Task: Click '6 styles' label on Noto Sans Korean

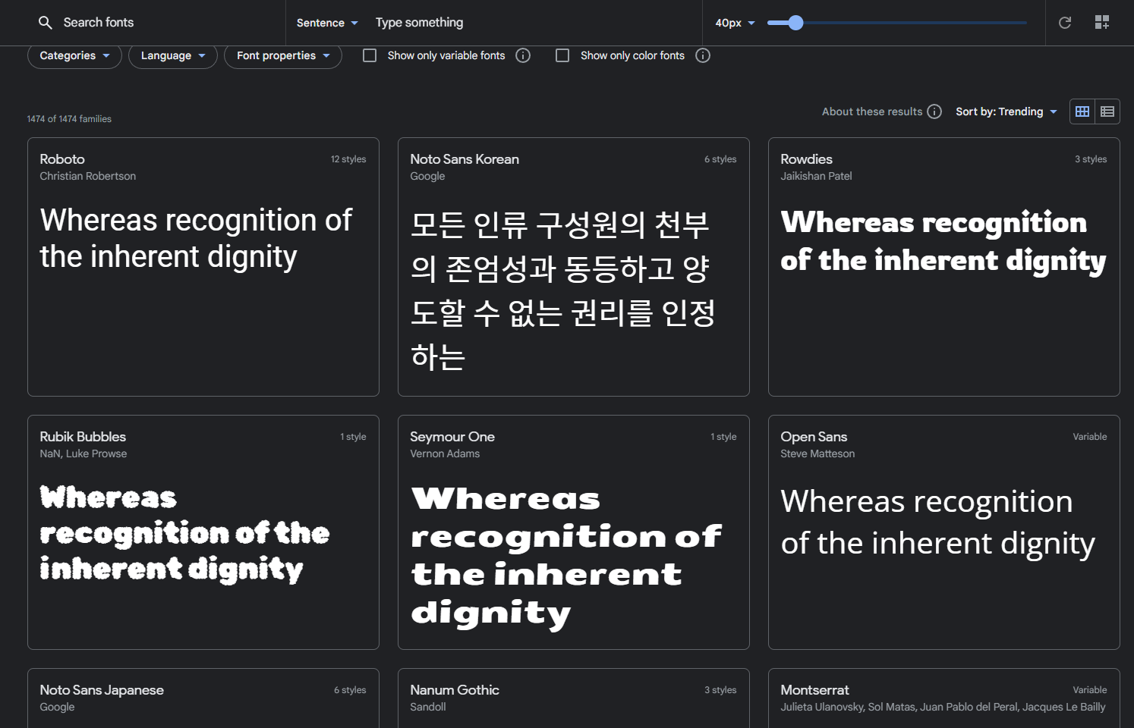Action: coord(720,159)
